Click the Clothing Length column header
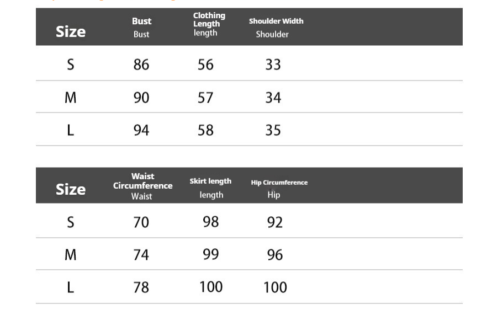This screenshot has width=487, height=310. (x=209, y=24)
